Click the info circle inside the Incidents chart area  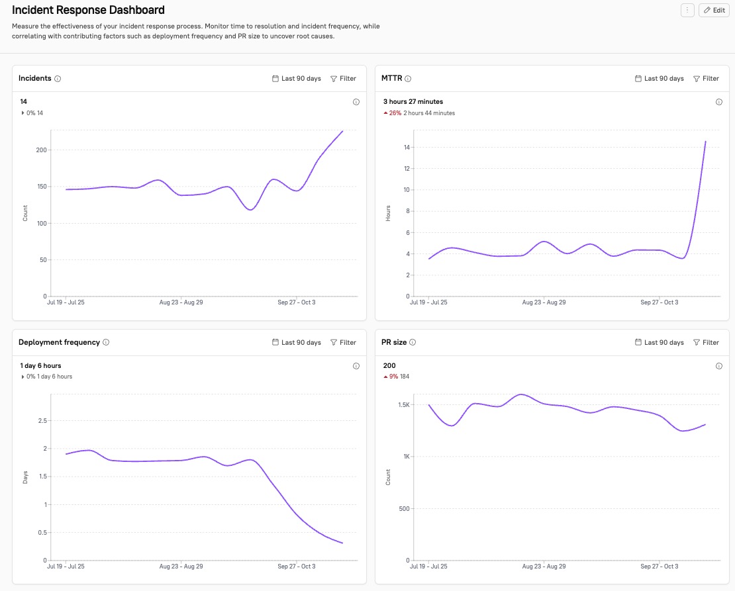coord(356,102)
